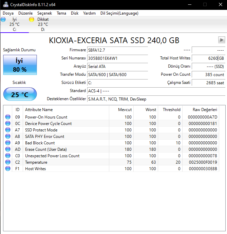Viewport: 227px width, 234px height.
Task: Click the Sürücü Etiketi field showing C:
Action: pos(117,83)
